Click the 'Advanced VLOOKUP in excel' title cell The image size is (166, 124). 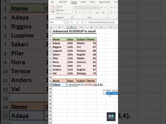74,31
